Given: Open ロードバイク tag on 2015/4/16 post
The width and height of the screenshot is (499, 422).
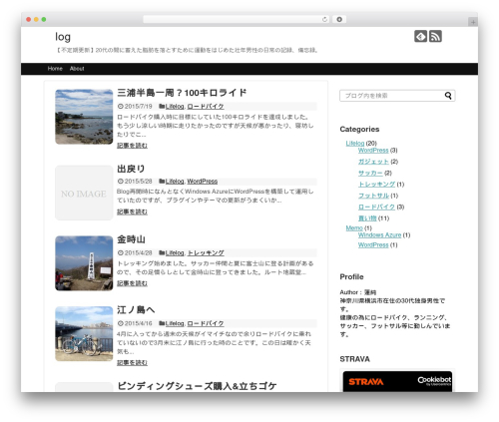Looking at the screenshot, I should coord(206,323).
